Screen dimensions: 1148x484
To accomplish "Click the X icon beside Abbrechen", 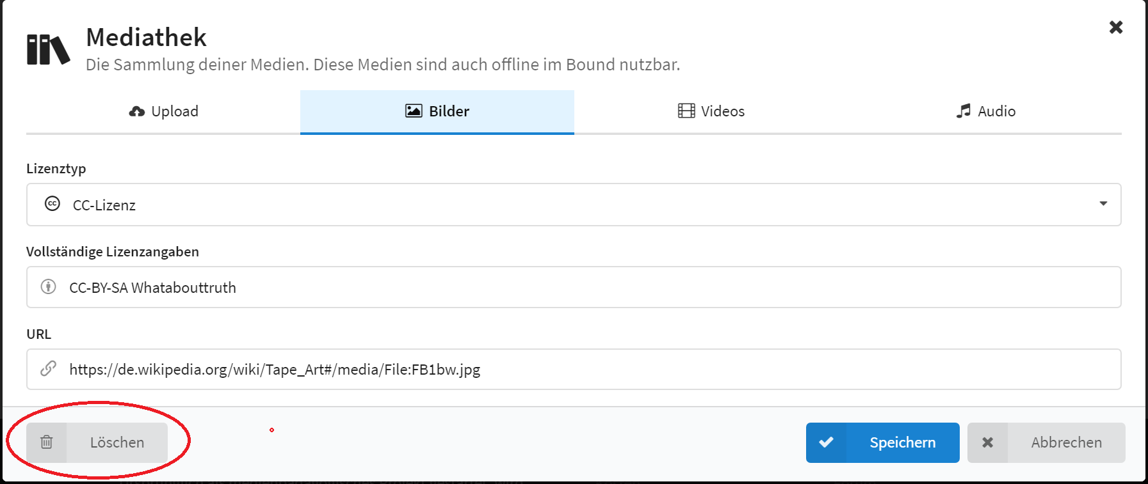I will click(987, 442).
